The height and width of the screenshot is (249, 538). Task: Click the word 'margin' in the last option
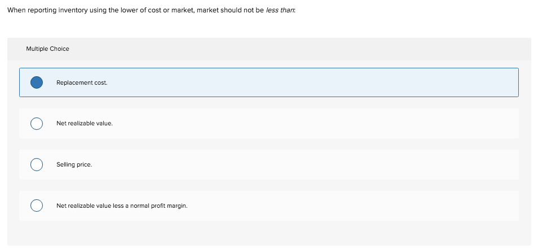(178, 206)
